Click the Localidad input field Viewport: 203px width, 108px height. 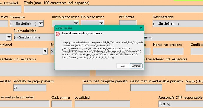(102, 104)
